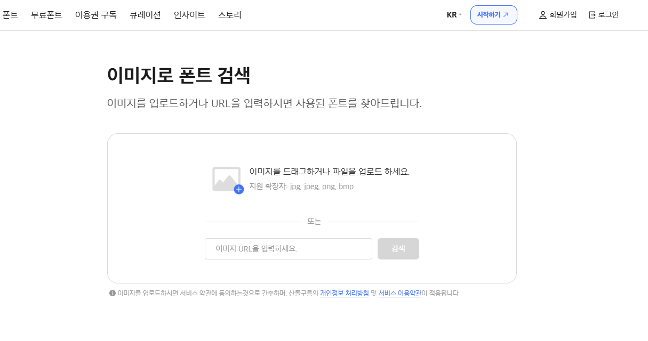Click the 또는 divider label
Viewport: 648px width, 341px height.
[x=315, y=222]
